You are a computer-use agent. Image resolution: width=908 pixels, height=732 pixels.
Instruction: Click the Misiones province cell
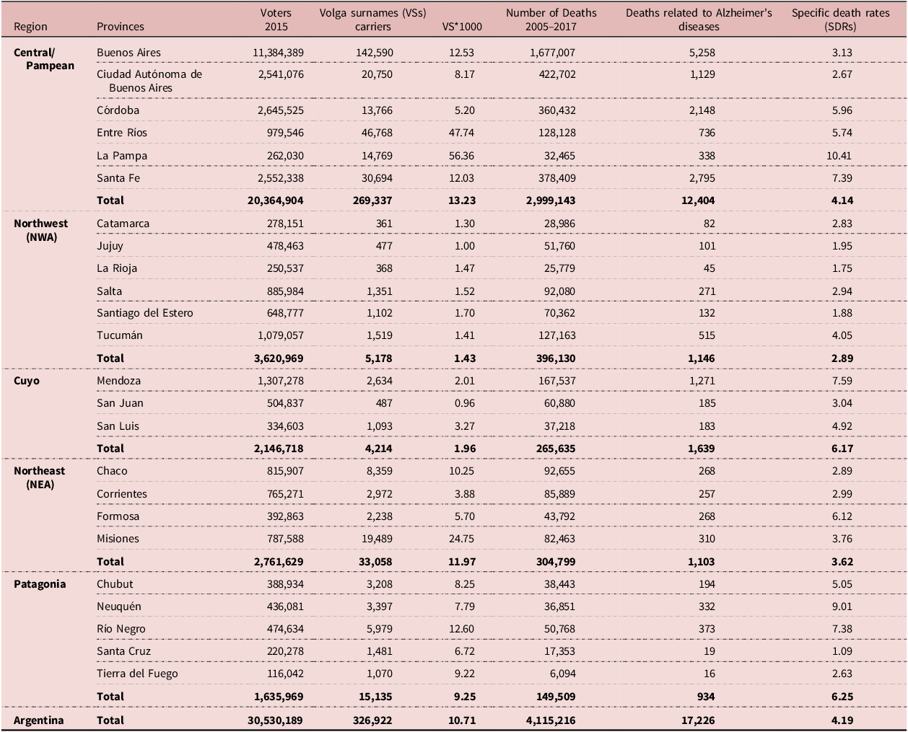[118, 539]
